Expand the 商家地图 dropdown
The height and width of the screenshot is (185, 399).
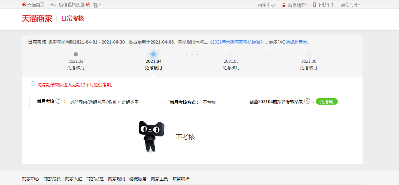coord(297,5)
